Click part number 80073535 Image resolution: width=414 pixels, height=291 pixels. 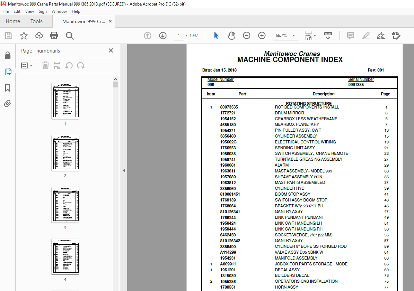(x=229, y=107)
